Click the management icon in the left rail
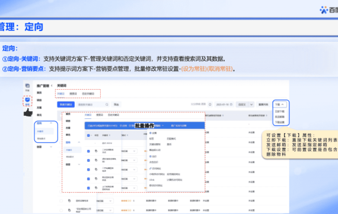Image resolution: width=338 pixels, height=214 pixels. coord(27,100)
